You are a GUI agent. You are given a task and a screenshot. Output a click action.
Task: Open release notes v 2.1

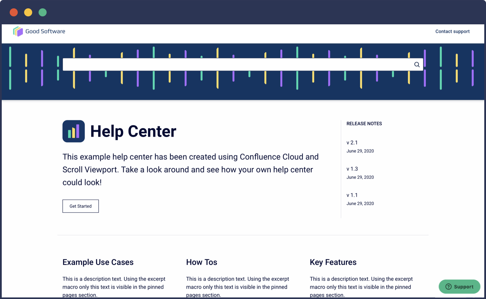352,143
